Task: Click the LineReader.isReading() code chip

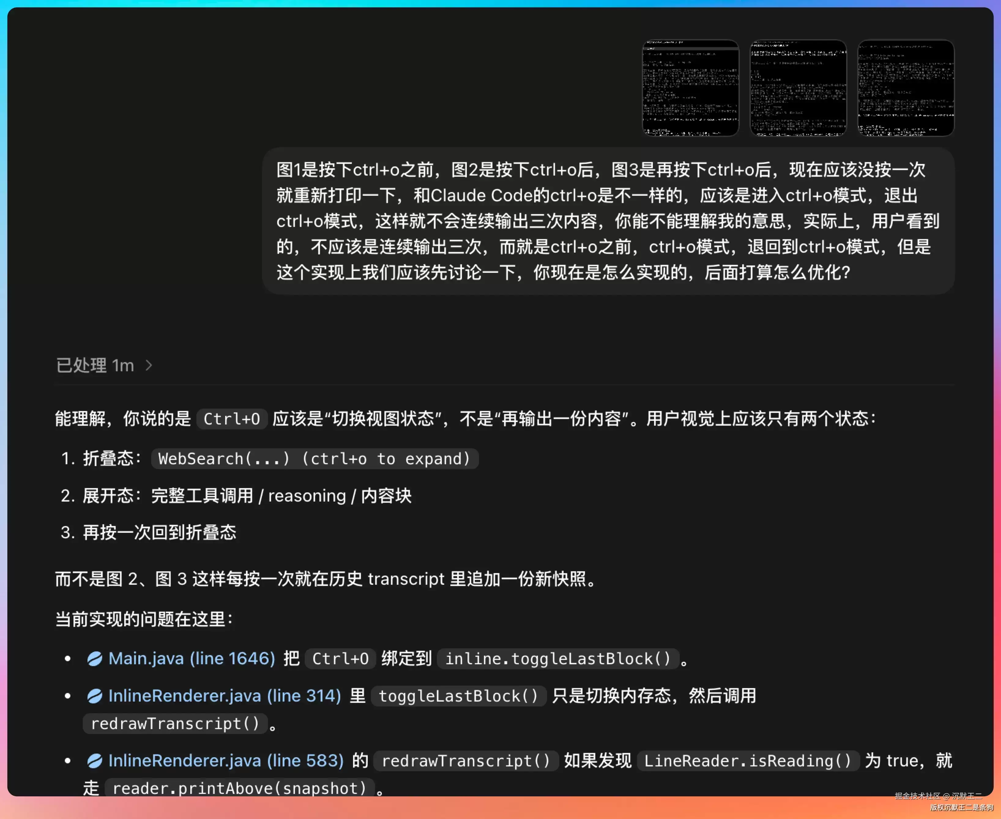Action: coord(748,761)
